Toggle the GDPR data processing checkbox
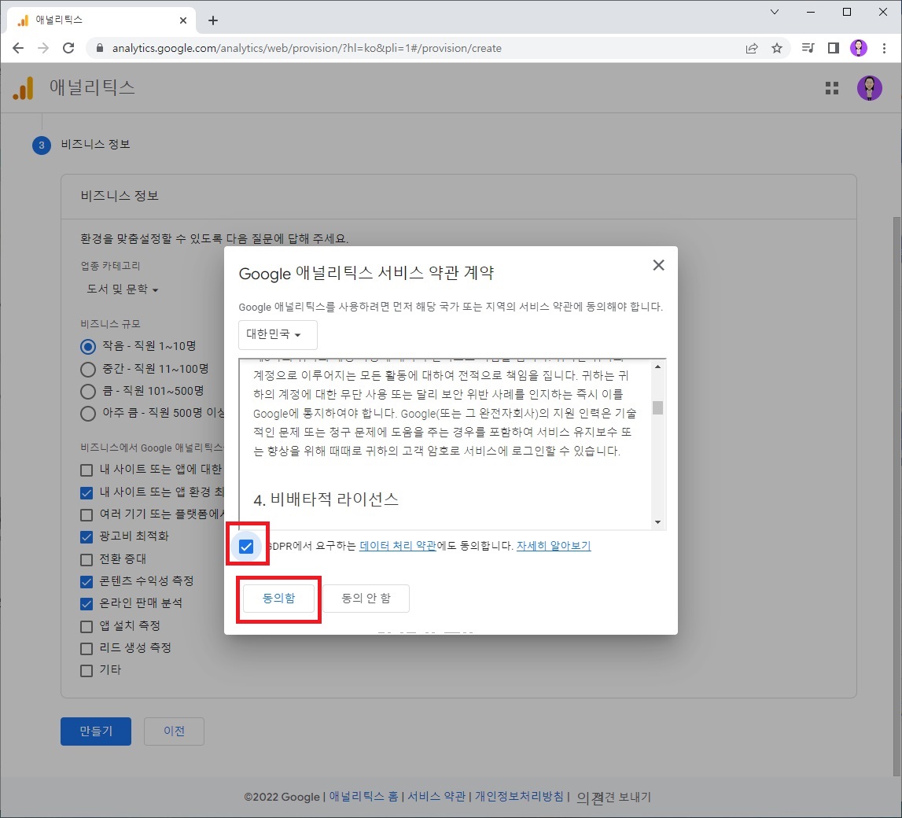902x818 pixels. pyautogui.click(x=246, y=547)
